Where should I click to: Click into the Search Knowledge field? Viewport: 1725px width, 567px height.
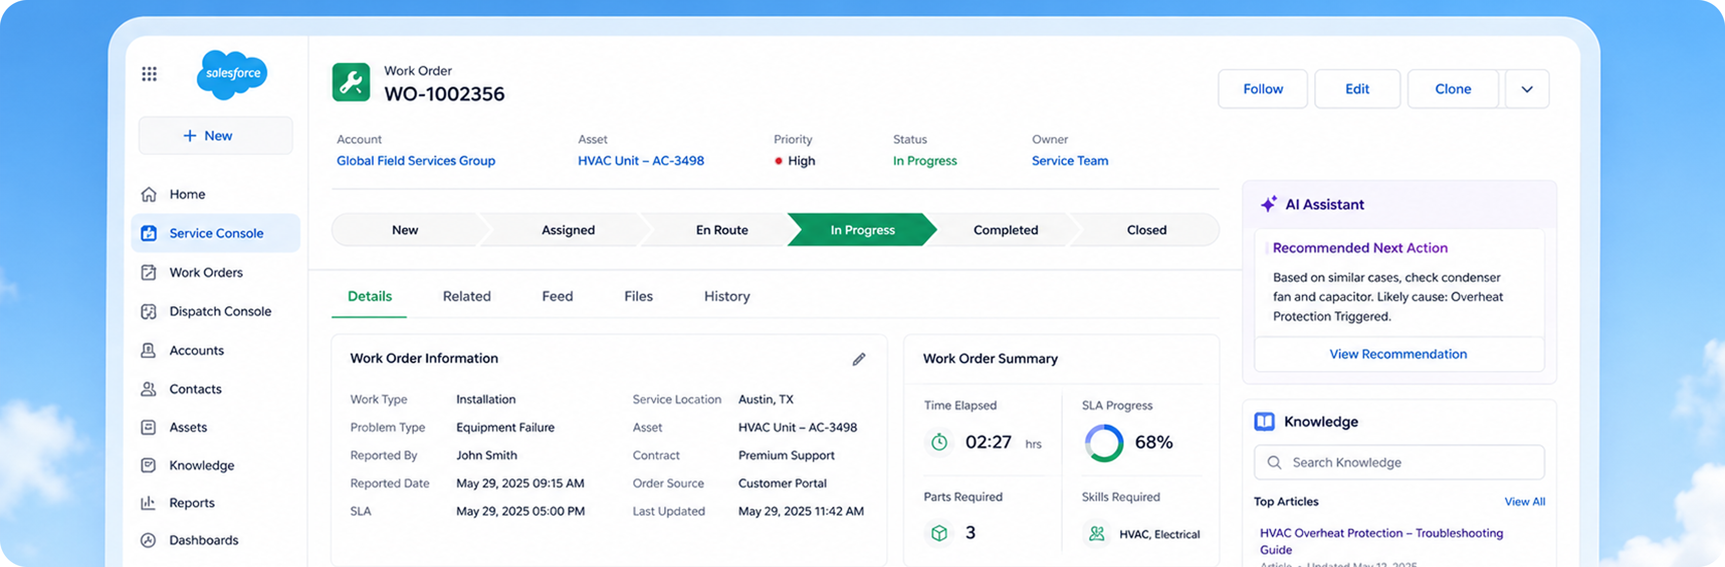(x=1399, y=463)
